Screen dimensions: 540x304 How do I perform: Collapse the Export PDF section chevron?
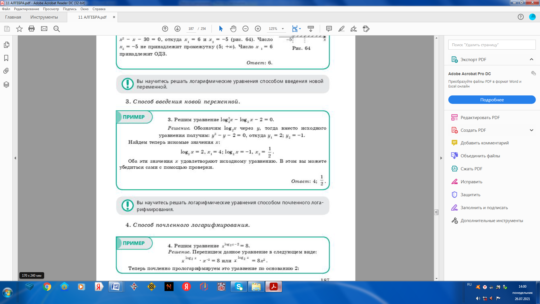click(531, 59)
